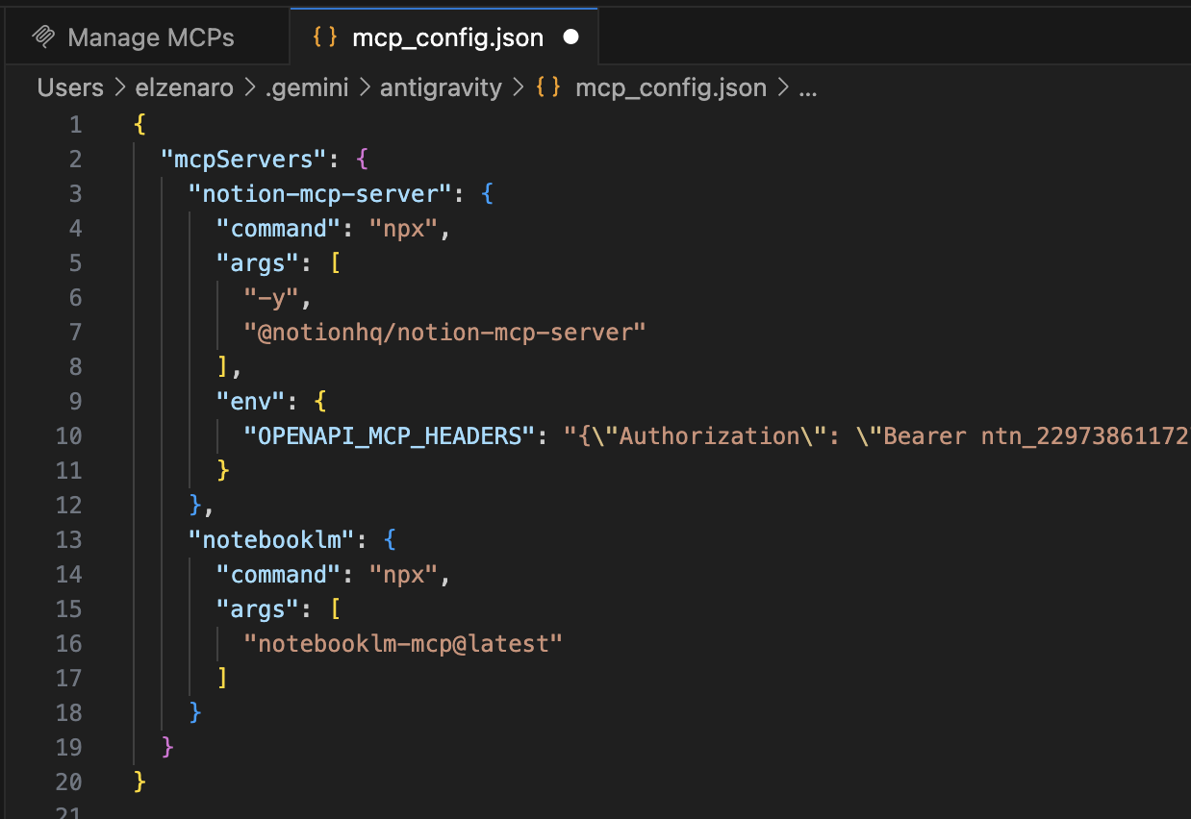The height and width of the screenshot is (819, 1191).
Task: Select line number 5 in the gutter
Action: point(76,263)
